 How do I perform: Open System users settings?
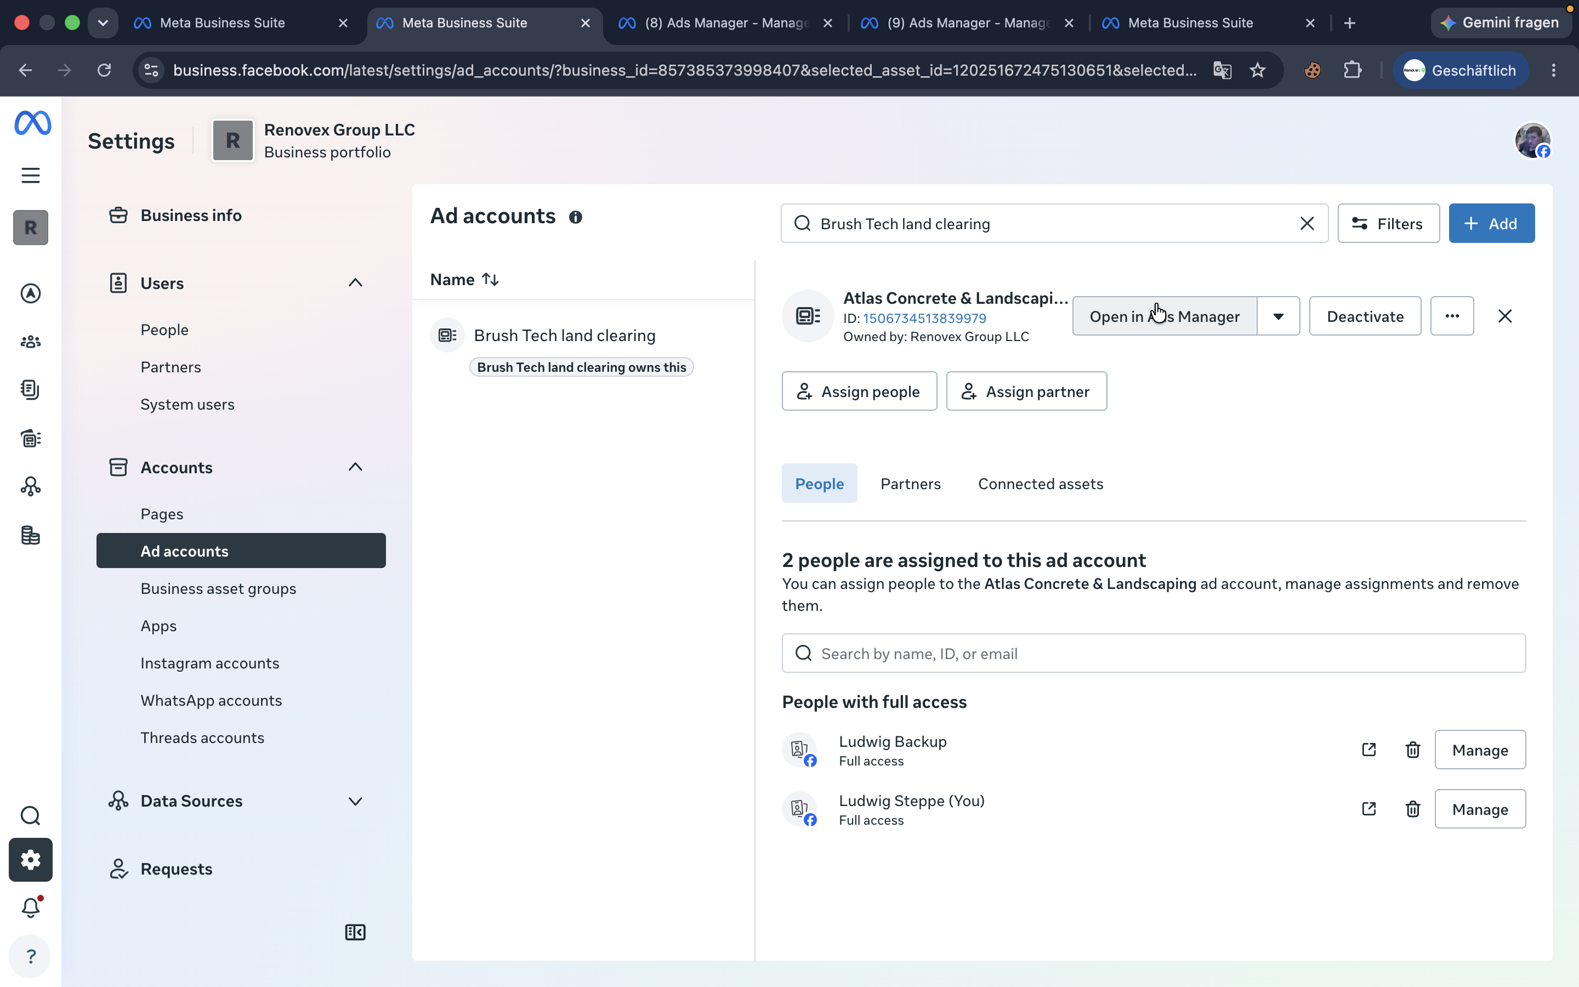tap(188, 404)
